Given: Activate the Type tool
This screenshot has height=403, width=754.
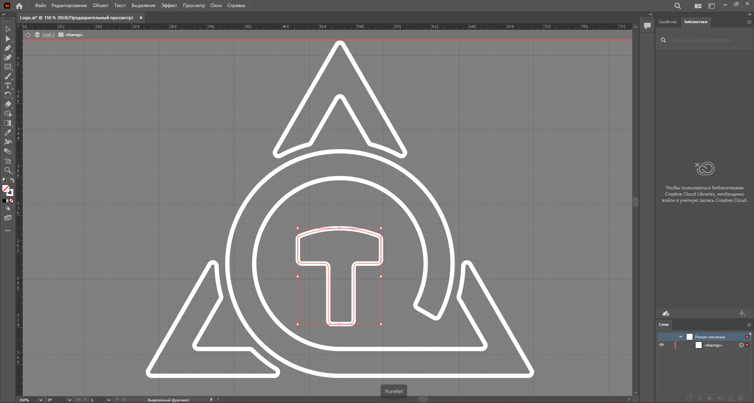Looking at the screenshot, I should click(8, 86).
